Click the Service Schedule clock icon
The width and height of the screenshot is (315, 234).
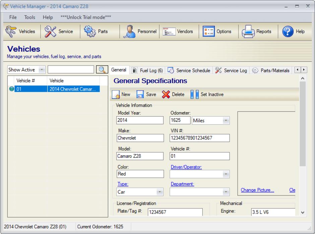click(x=171, y=70)
